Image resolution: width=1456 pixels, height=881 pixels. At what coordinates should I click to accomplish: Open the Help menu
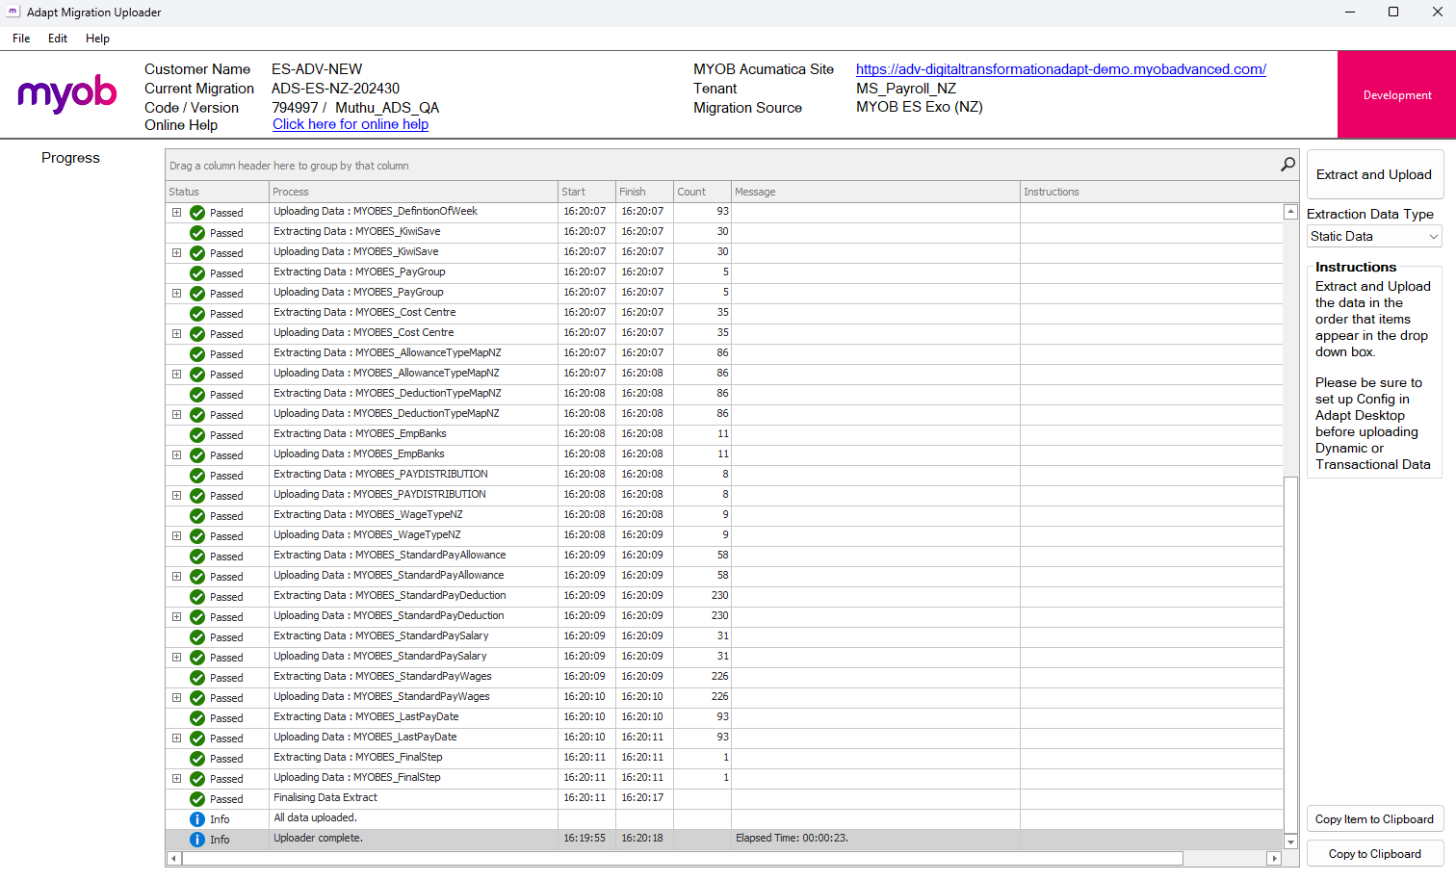click(x=97, y=39)
